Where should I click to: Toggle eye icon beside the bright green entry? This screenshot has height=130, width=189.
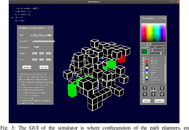pyautogui.click(x=144, y=75)
